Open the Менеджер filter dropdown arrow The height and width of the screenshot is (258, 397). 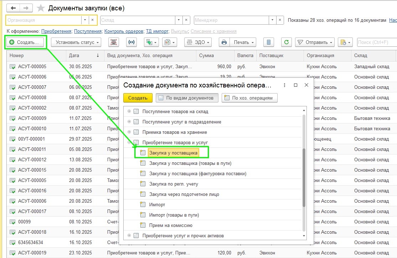tap(272, 20)
